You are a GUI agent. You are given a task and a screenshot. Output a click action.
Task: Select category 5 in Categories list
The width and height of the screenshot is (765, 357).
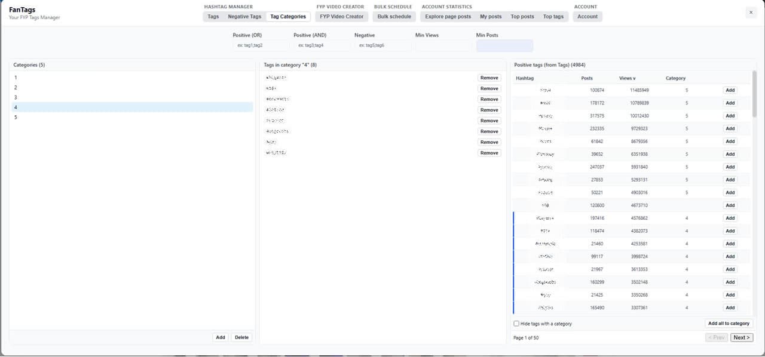coord(131,117)
